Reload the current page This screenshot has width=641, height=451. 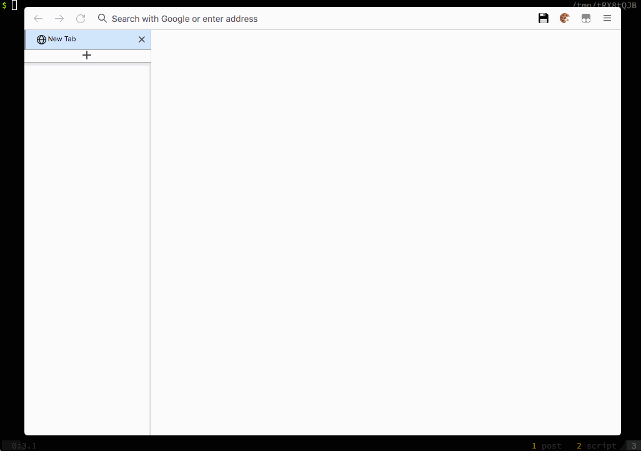tap(81, 19)
